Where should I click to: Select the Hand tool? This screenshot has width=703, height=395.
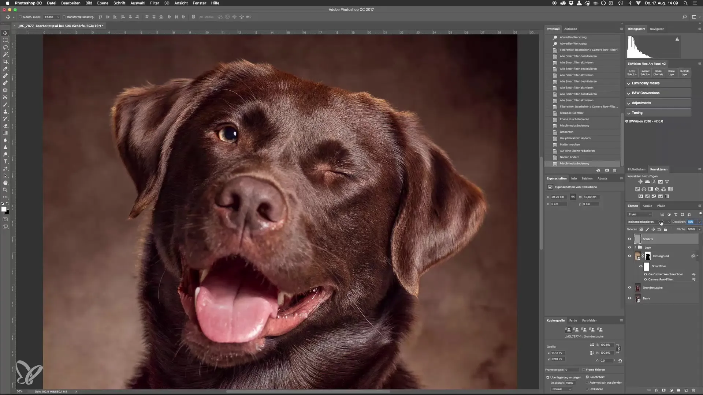tap(5, 183)
